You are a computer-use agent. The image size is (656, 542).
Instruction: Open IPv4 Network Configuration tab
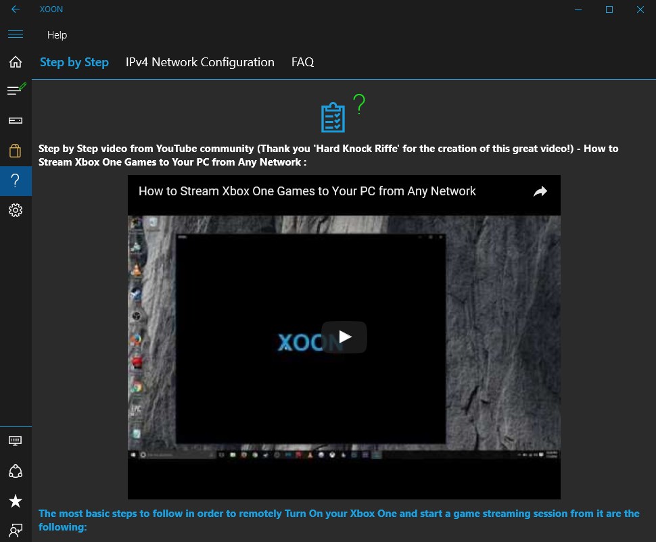pyautogui.click(x=200, y=62)
